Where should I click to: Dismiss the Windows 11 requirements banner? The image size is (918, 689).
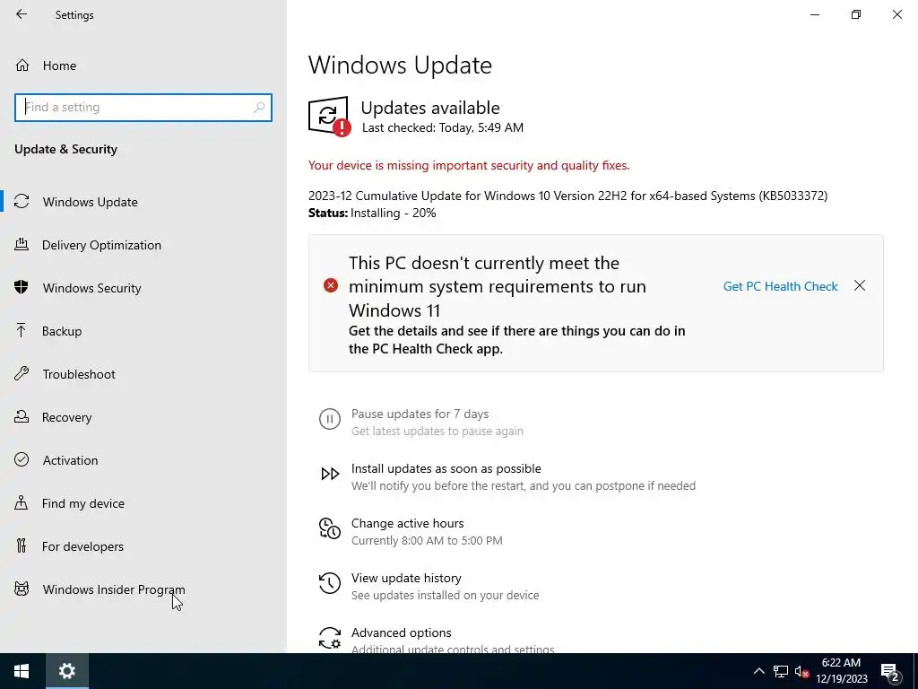(x=860, y=285)
